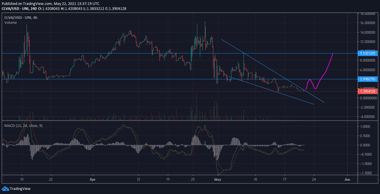Click the -1.5000 MACD scale label
This screenshot has width=380, height=194.
tap(365, 173)
